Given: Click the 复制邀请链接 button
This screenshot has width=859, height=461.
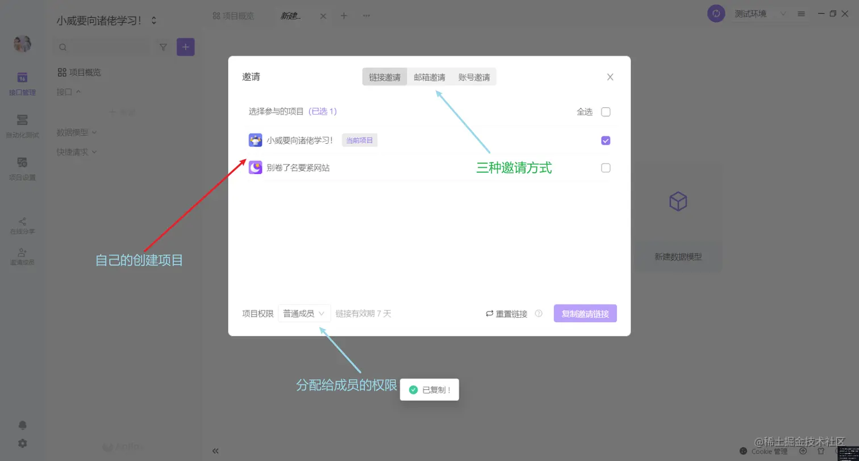Looking at the screenshot, I should (585, 313).
